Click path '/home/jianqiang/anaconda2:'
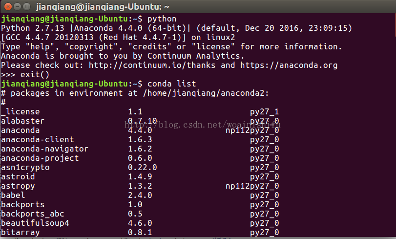This screenshot has height=239, width=396. click(206, 93)
